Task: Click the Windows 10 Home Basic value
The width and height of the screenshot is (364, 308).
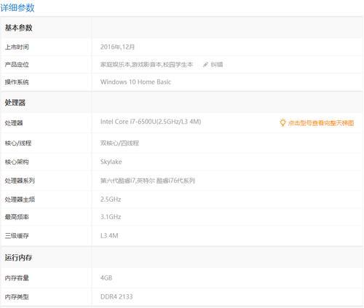Action: 135,82
